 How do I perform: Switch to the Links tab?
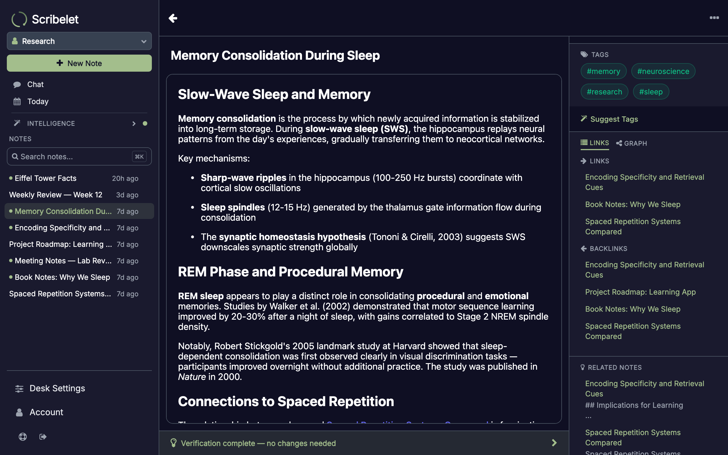click(x=595, y=143)
